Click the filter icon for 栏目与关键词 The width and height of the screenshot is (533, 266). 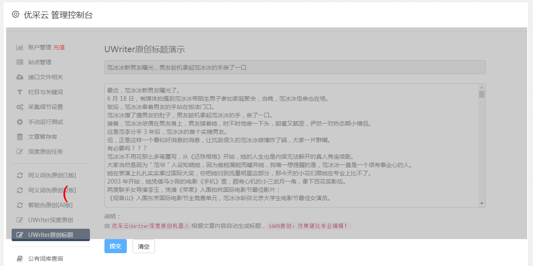pyautogui.click(x=19, y=92)
